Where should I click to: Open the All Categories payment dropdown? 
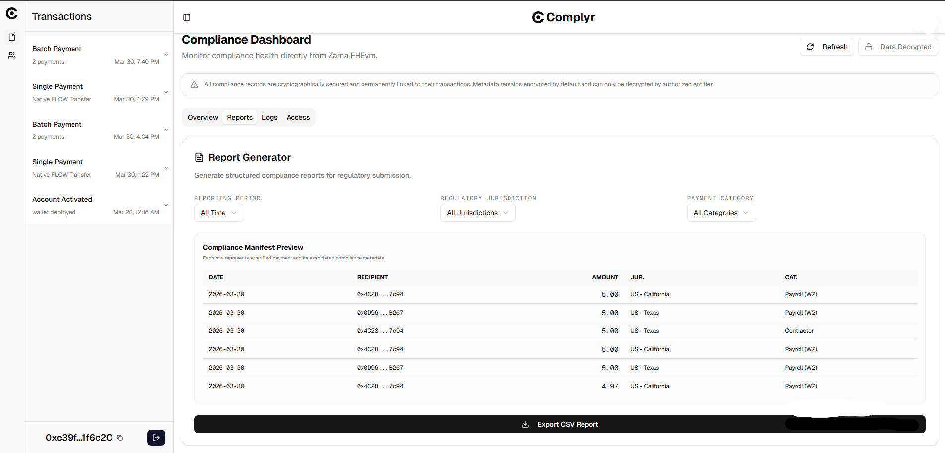tap(721, 213)
